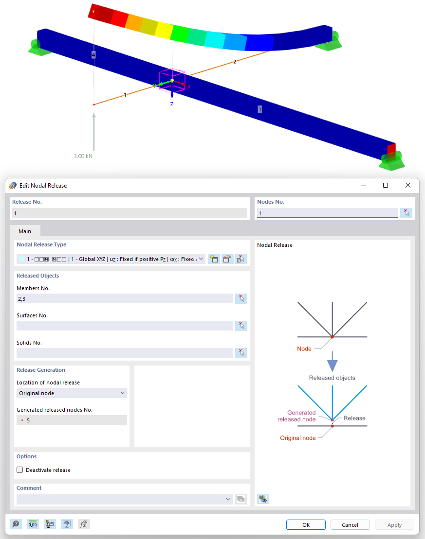Click the Members No. field containing 2,3

click(x=125, y=298)
